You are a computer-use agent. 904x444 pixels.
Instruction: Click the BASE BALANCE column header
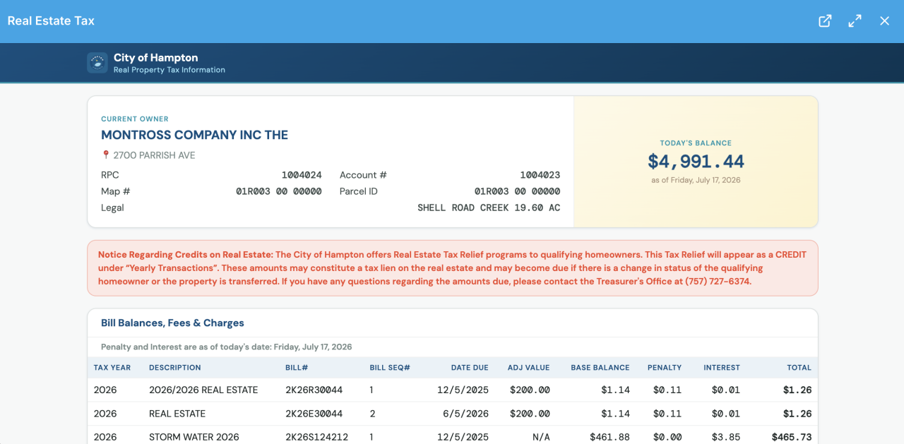[x=600, y=368]
